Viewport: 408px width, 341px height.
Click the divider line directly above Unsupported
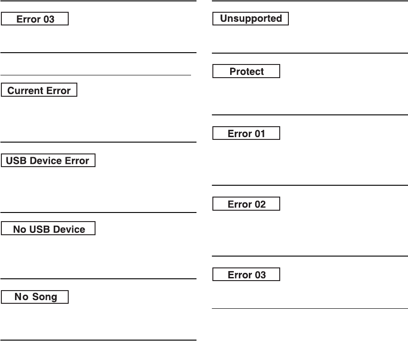(310, 1)
